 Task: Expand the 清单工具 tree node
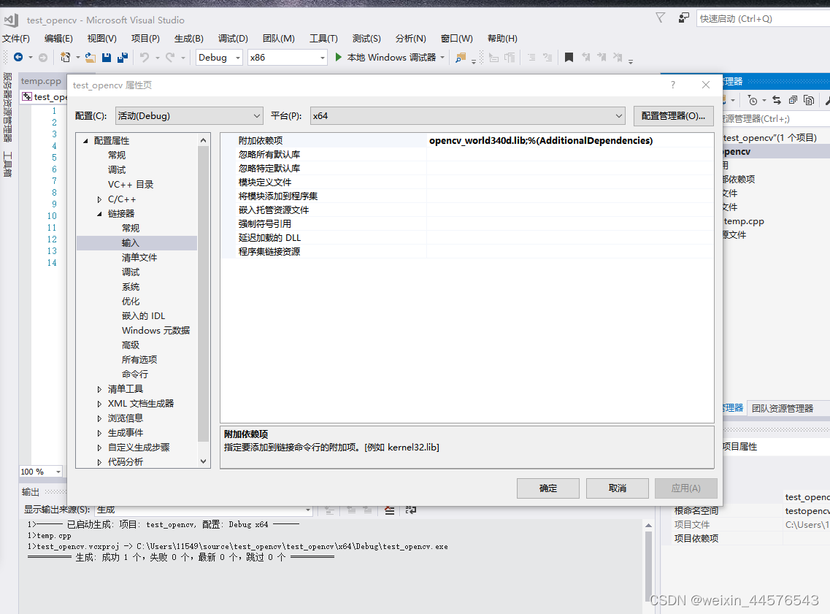coord(99,389)
